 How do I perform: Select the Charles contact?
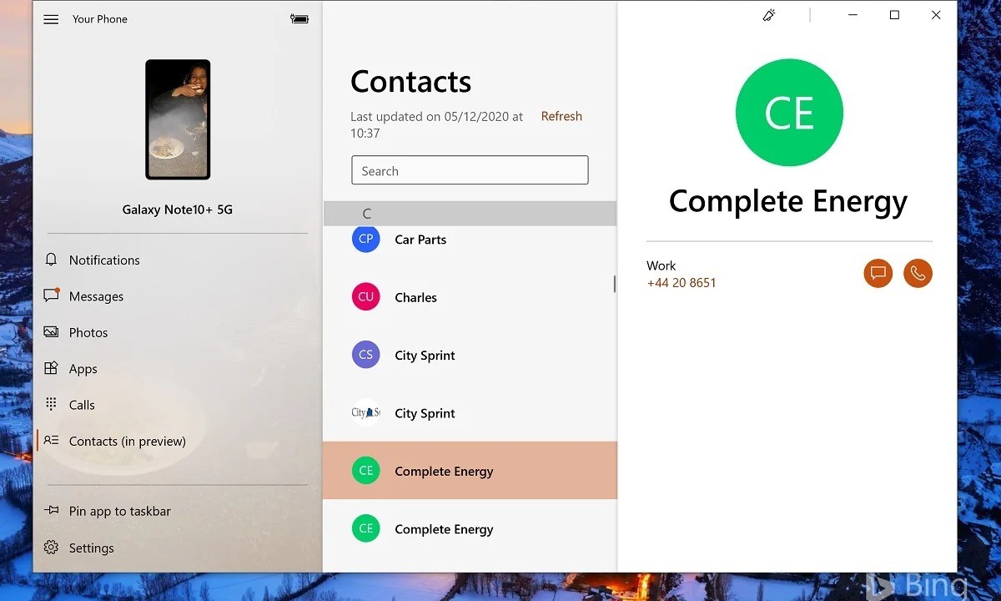(415, 297)
